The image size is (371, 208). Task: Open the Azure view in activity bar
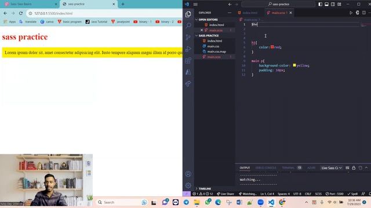click(188, 72)
